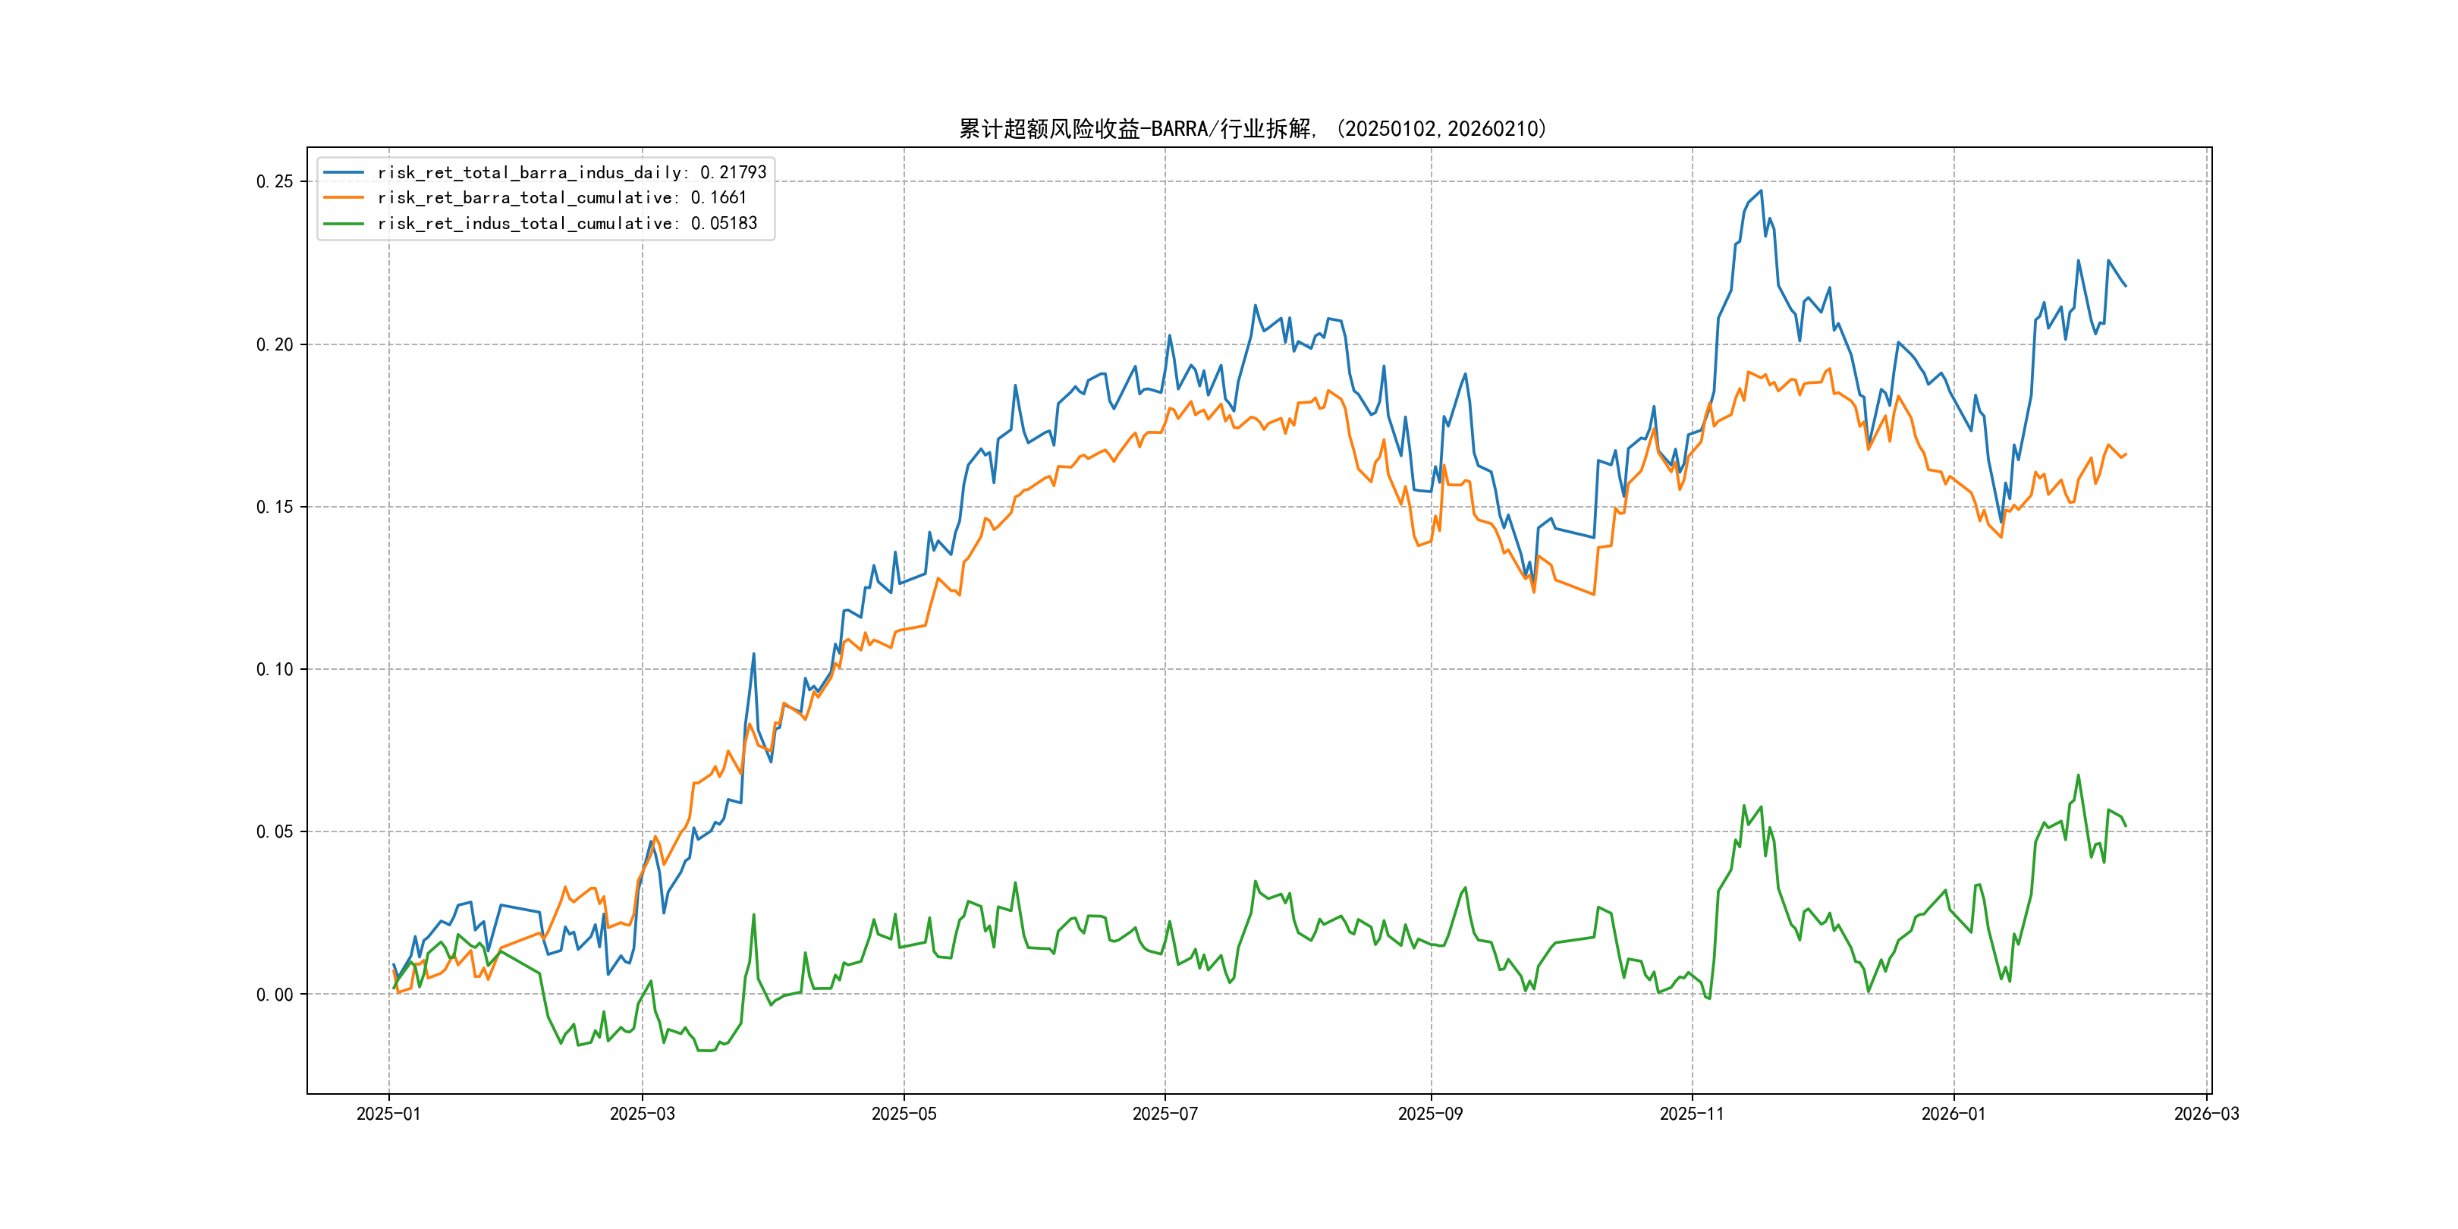Click the 0.20 y-axis tick label

[x=275, y=344]
